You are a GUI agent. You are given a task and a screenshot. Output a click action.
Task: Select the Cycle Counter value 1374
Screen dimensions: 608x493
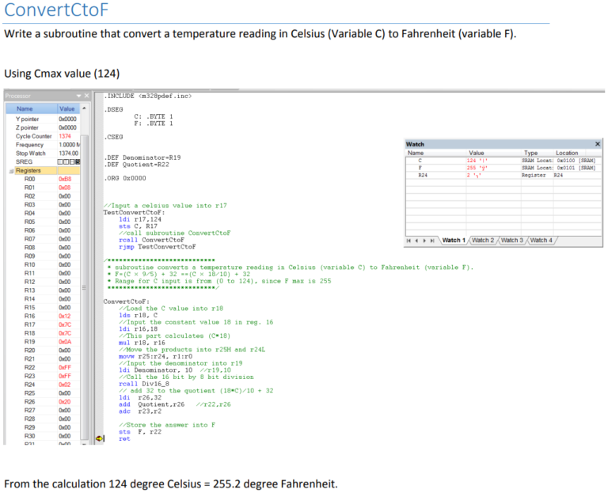[65, 136]
